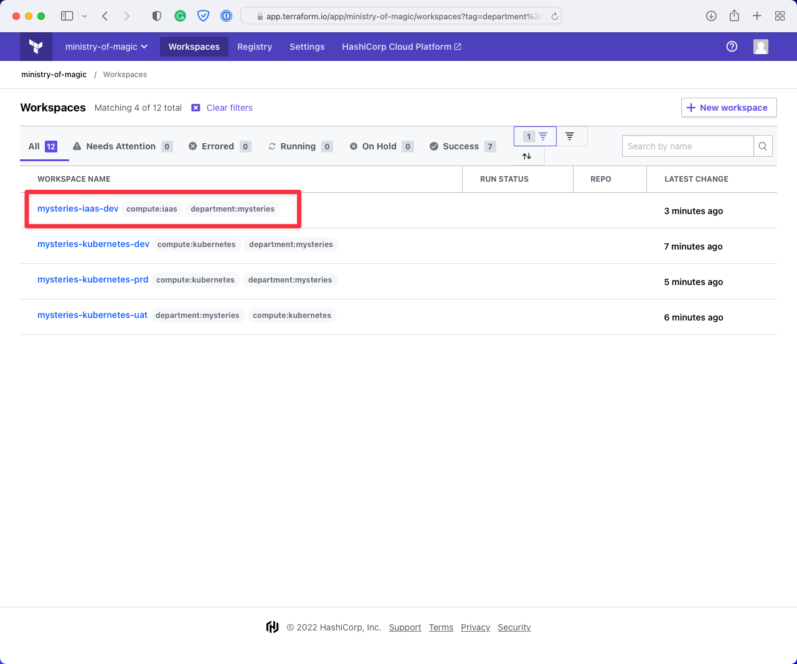Click the blue shield extension icon
The height and width of the screenshot is (664, 797).
coord(203,16)
